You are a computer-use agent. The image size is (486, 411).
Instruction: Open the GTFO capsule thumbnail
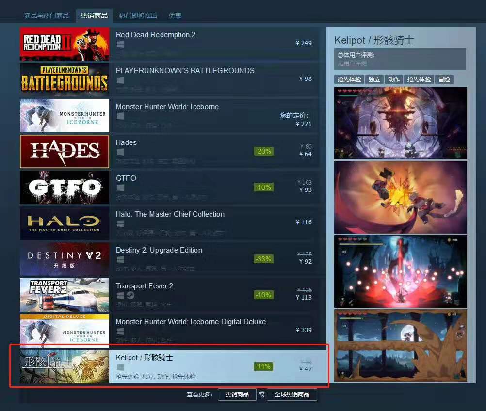[65, 188]
